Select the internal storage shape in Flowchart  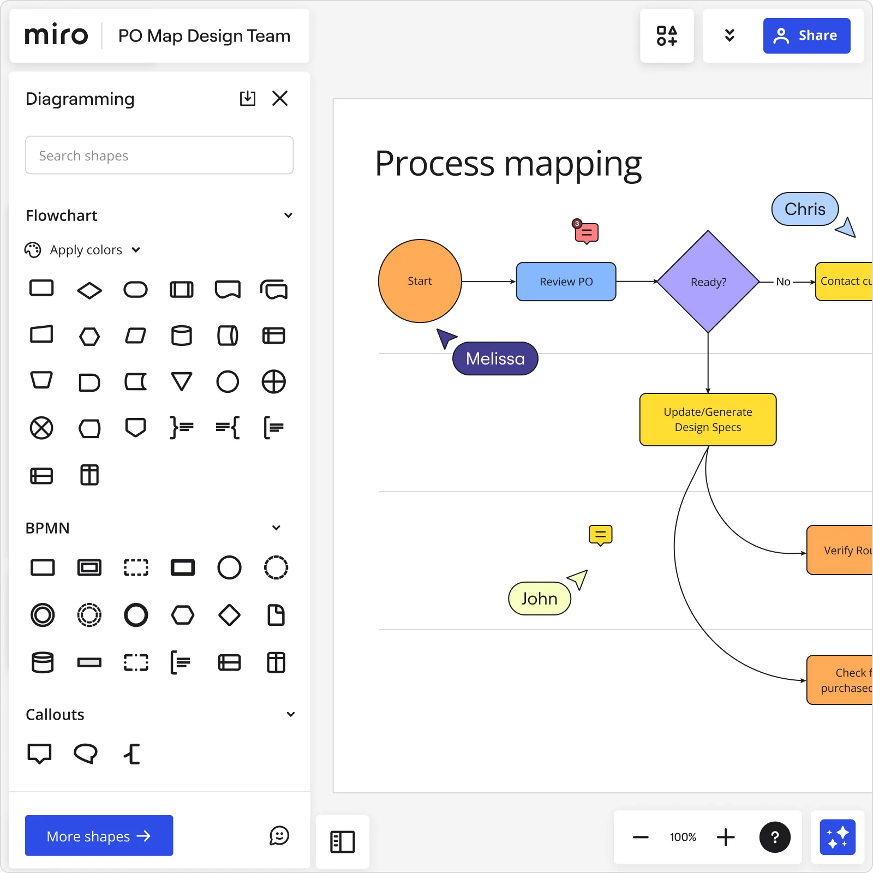pos(274,336)
